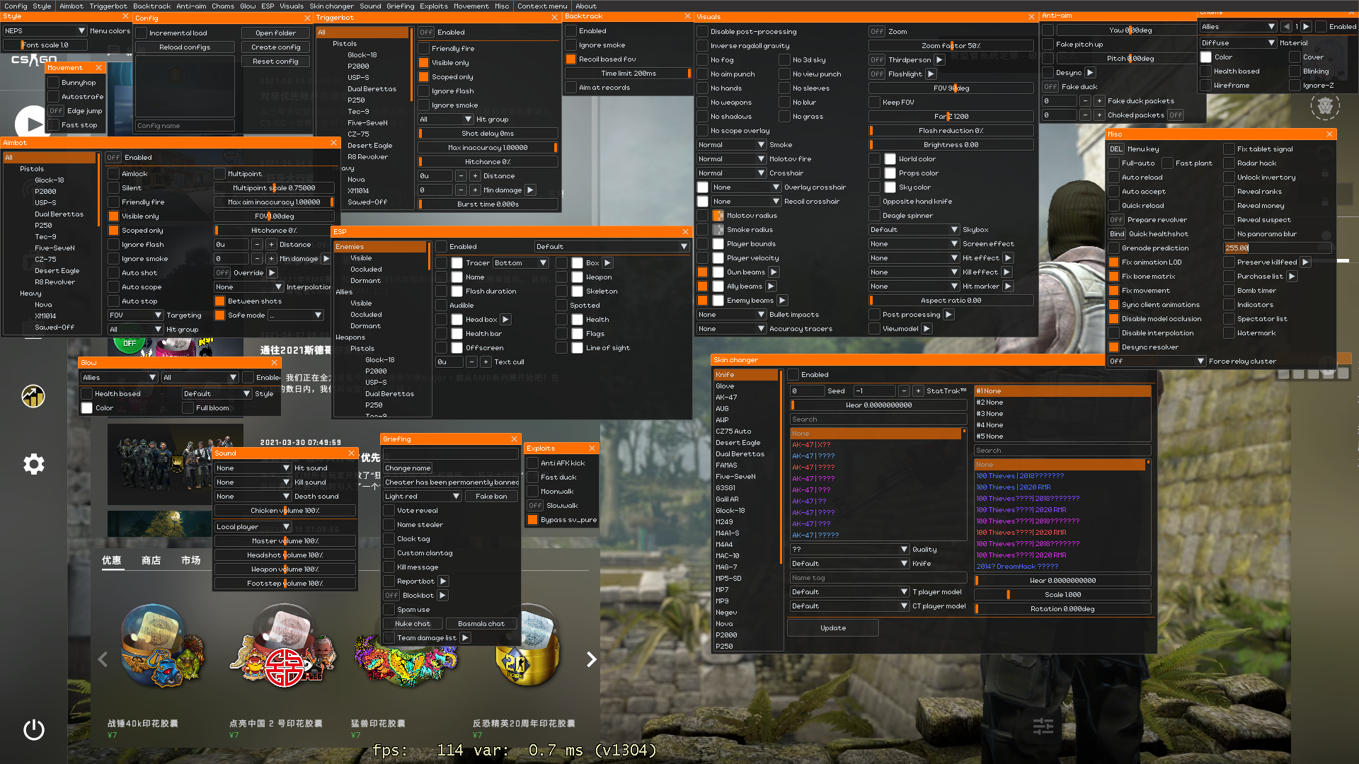Click the Reload configs button

(185, 47)
